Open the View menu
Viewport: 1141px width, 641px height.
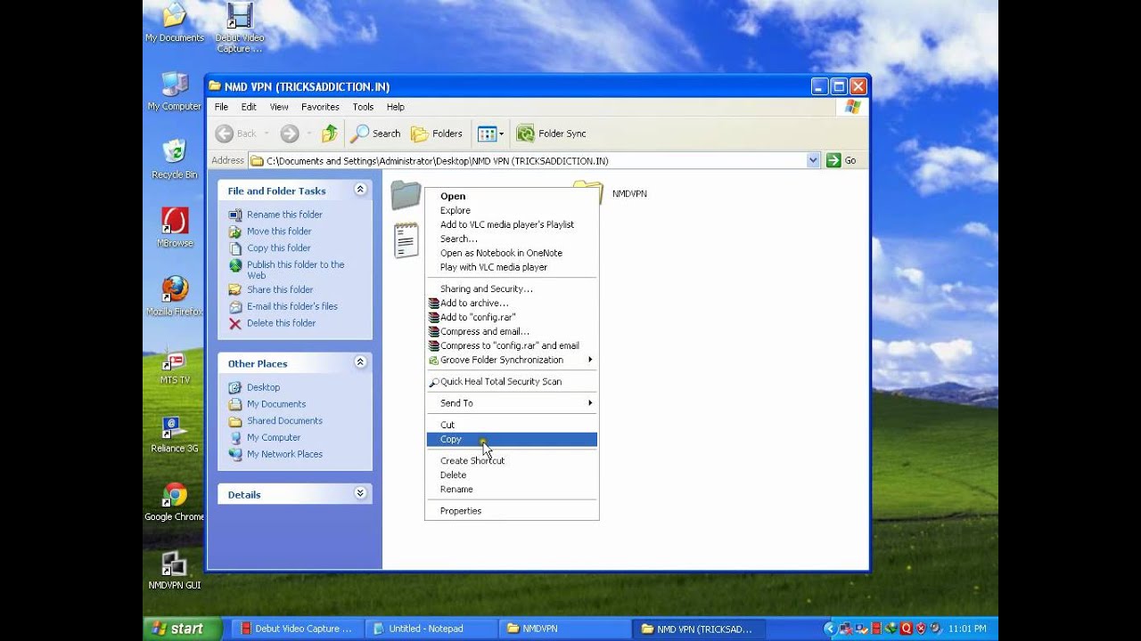(279, 107)
